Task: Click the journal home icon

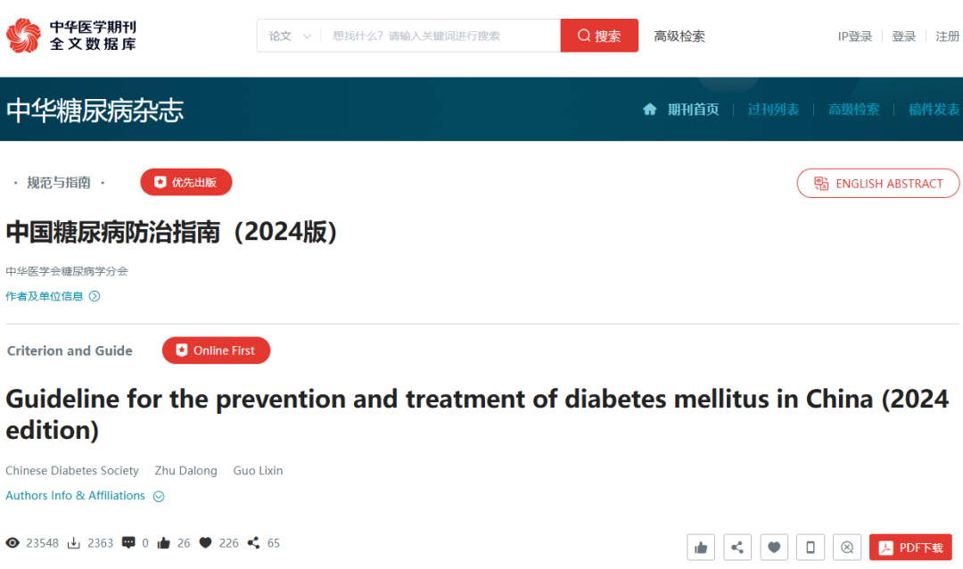Action: 650,110
